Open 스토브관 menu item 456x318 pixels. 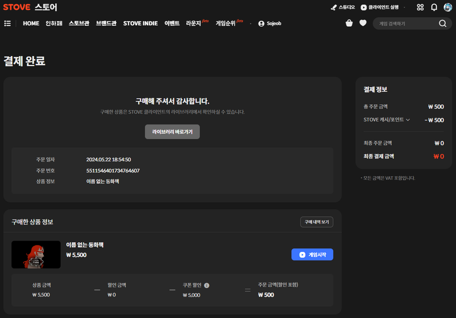coord(79,23)
